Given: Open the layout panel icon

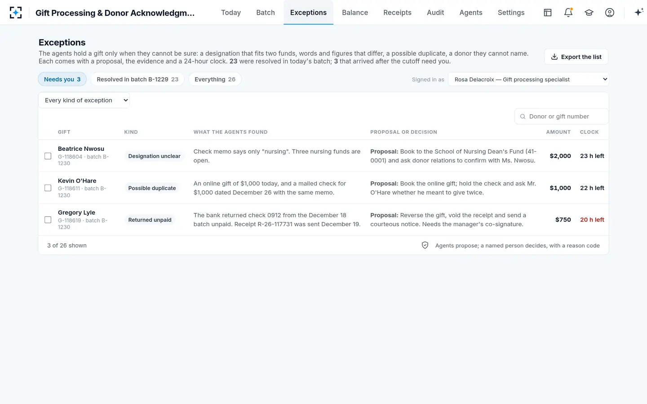Looking at the screenshot, I should (x=548, y=13).
